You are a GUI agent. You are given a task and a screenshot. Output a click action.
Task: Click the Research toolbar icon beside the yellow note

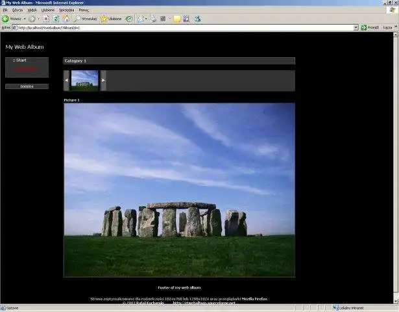point(186,19)
